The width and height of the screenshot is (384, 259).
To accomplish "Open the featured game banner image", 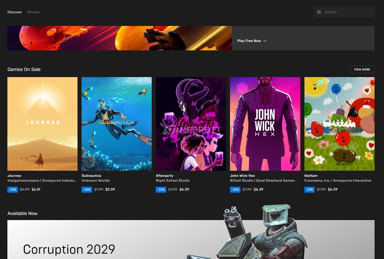I will [120, 38].
